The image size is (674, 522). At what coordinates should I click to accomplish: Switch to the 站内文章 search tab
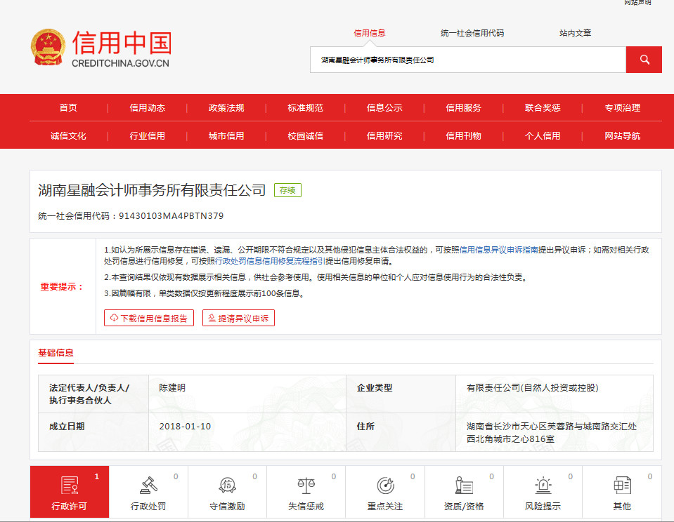click(x=575, y=33)
